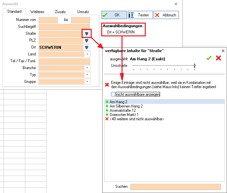Screen dimensions: 227x193
Task: Cancel street selection with red X icon
Action: 218,58
